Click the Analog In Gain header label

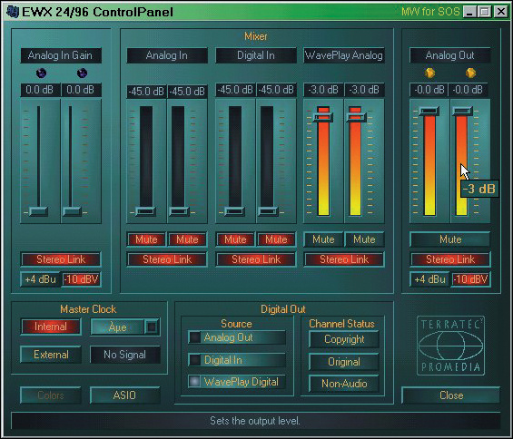click(61, 55)
